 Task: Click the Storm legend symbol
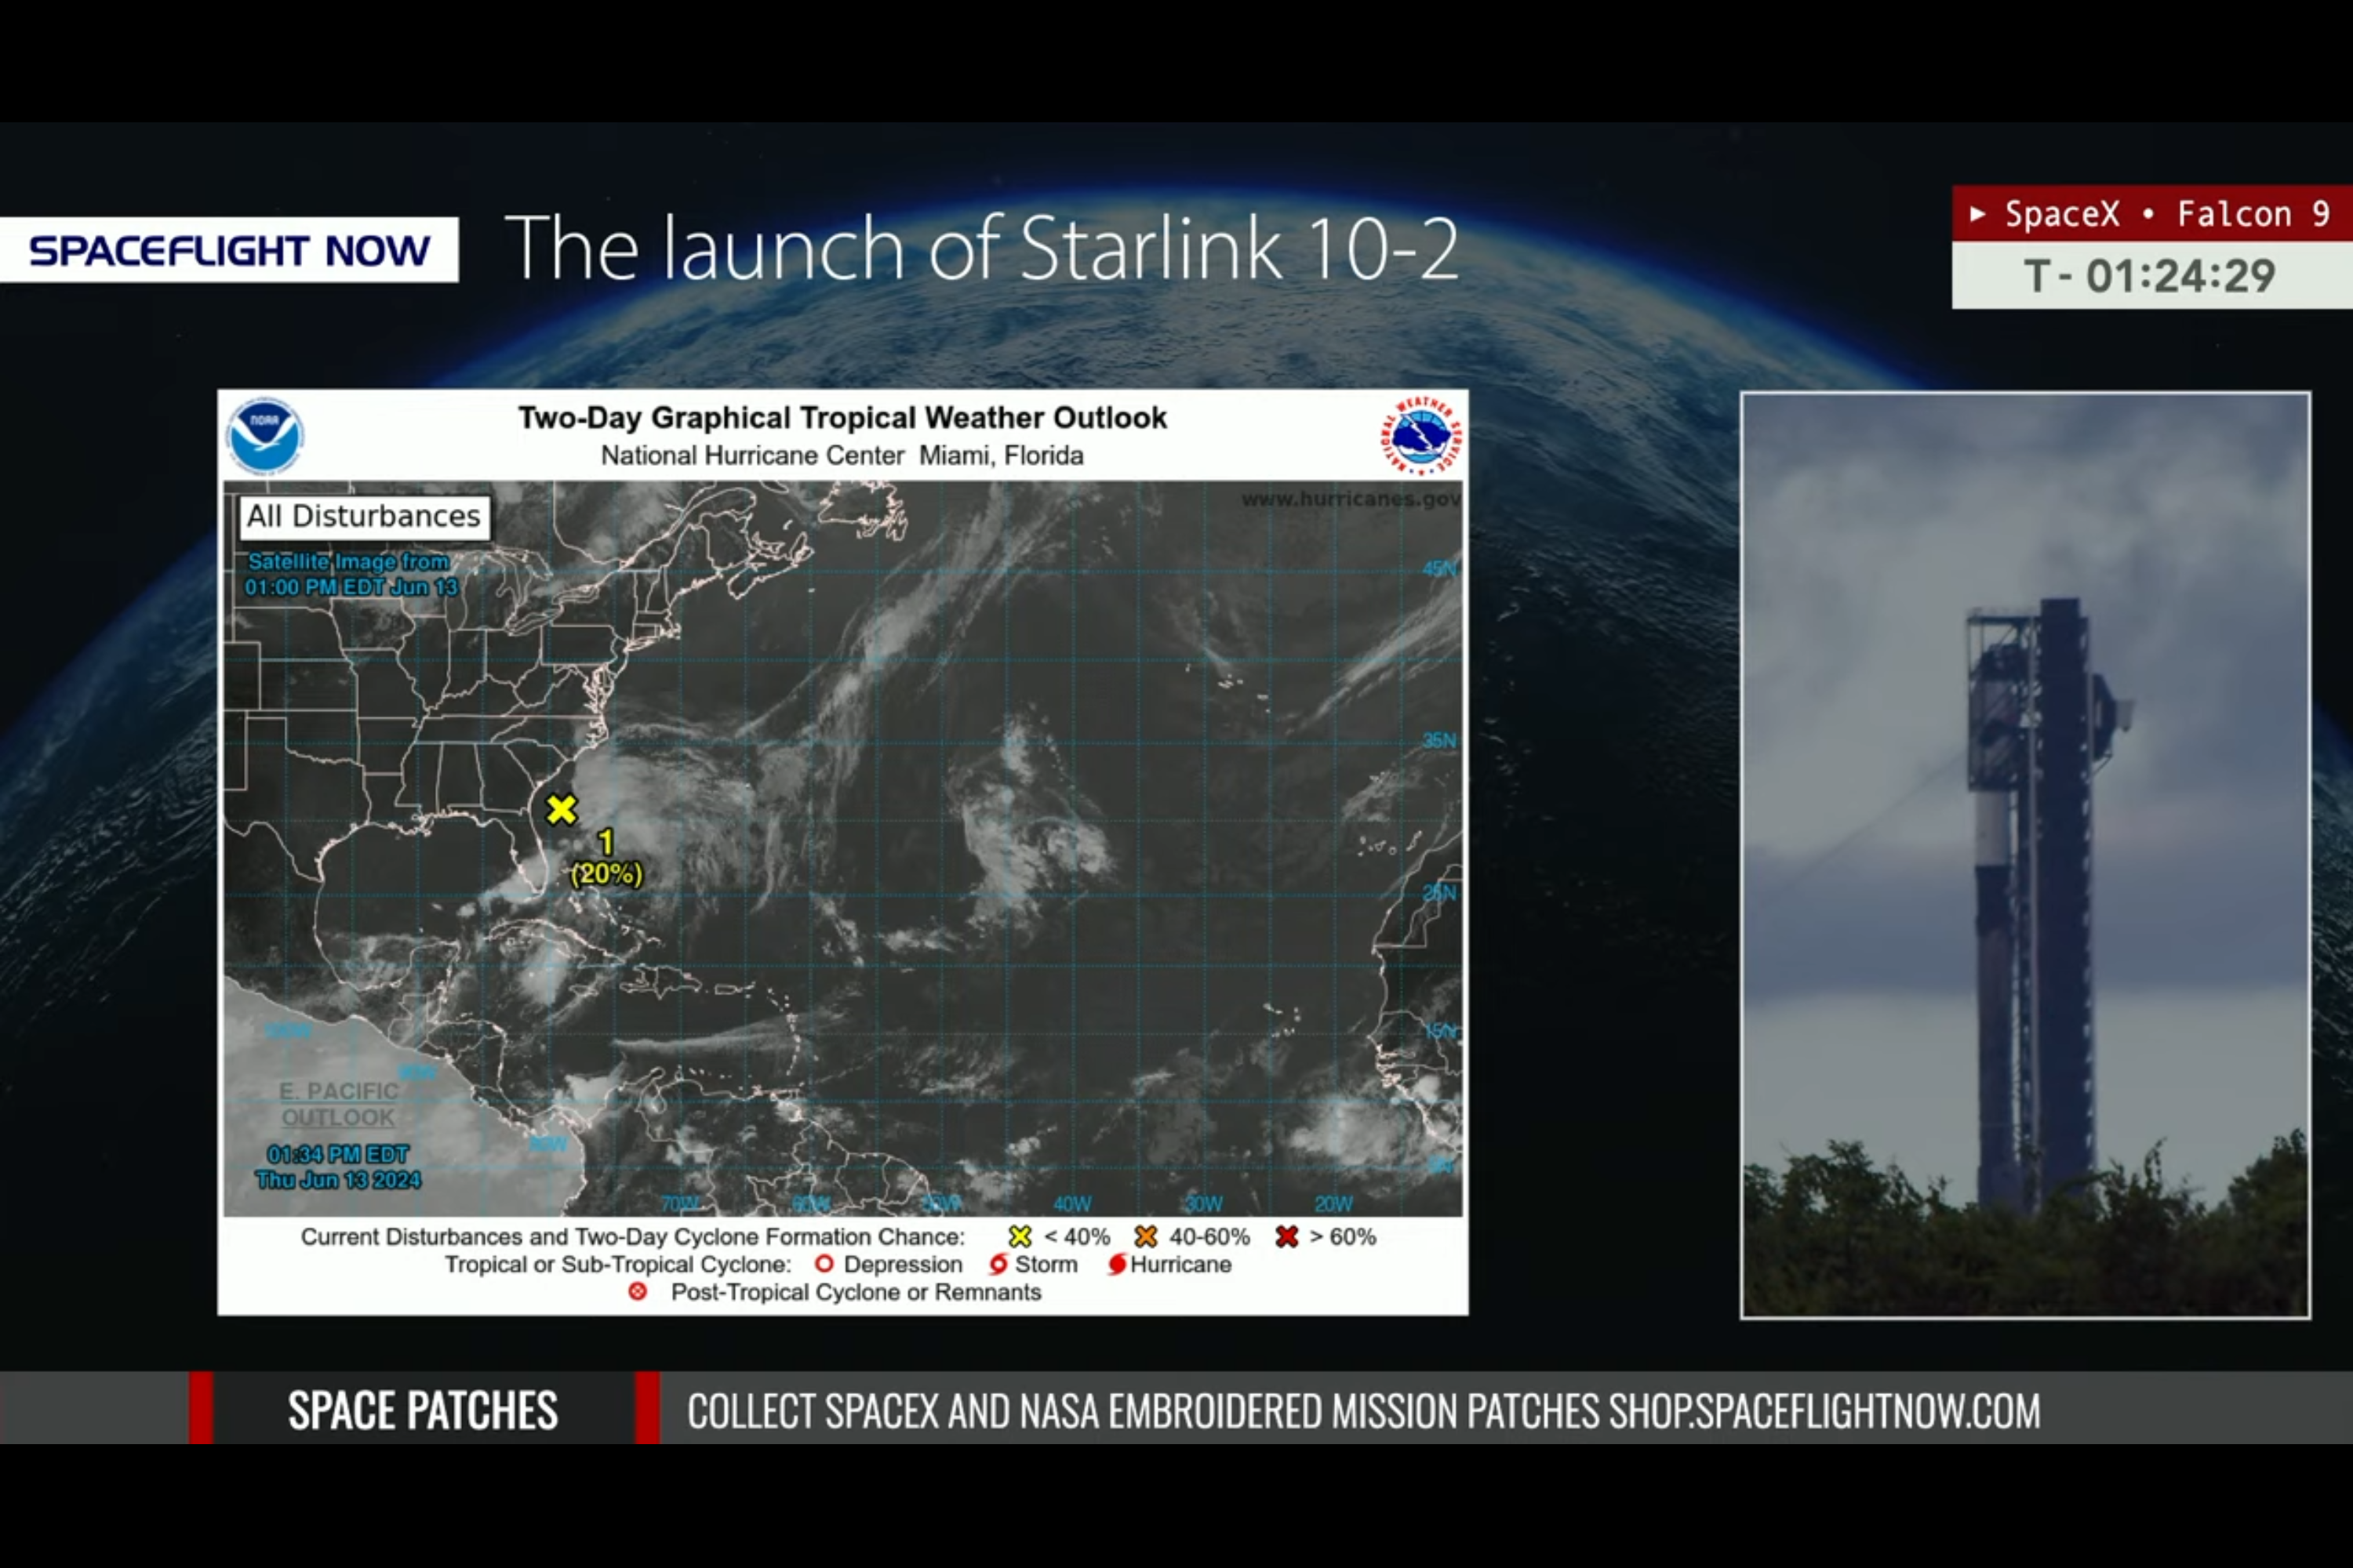(x=998, y=1265)
